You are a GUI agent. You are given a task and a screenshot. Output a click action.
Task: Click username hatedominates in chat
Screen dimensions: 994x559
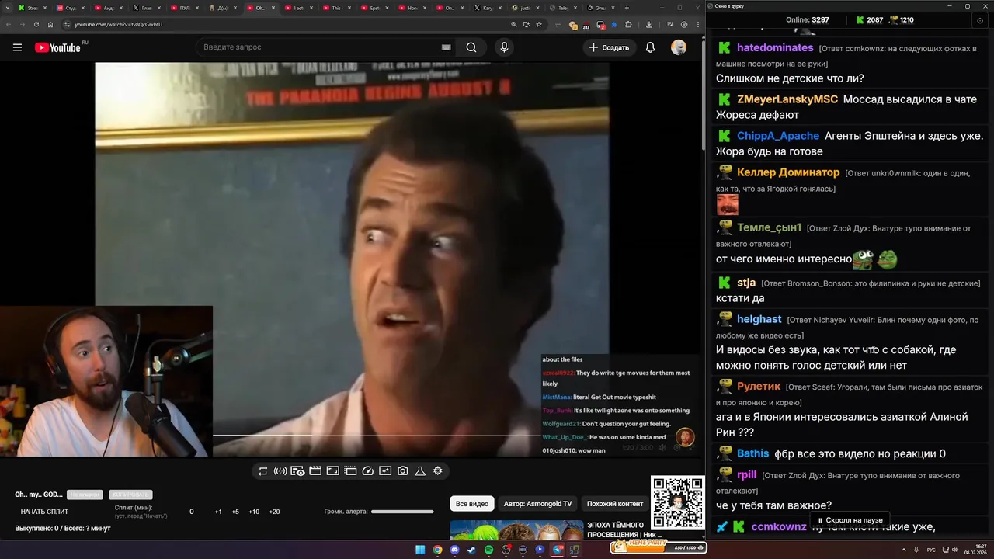click(x=775, y=48)
